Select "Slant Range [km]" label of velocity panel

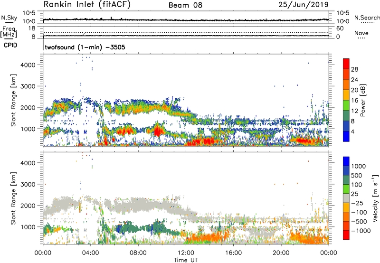[13, 198]
